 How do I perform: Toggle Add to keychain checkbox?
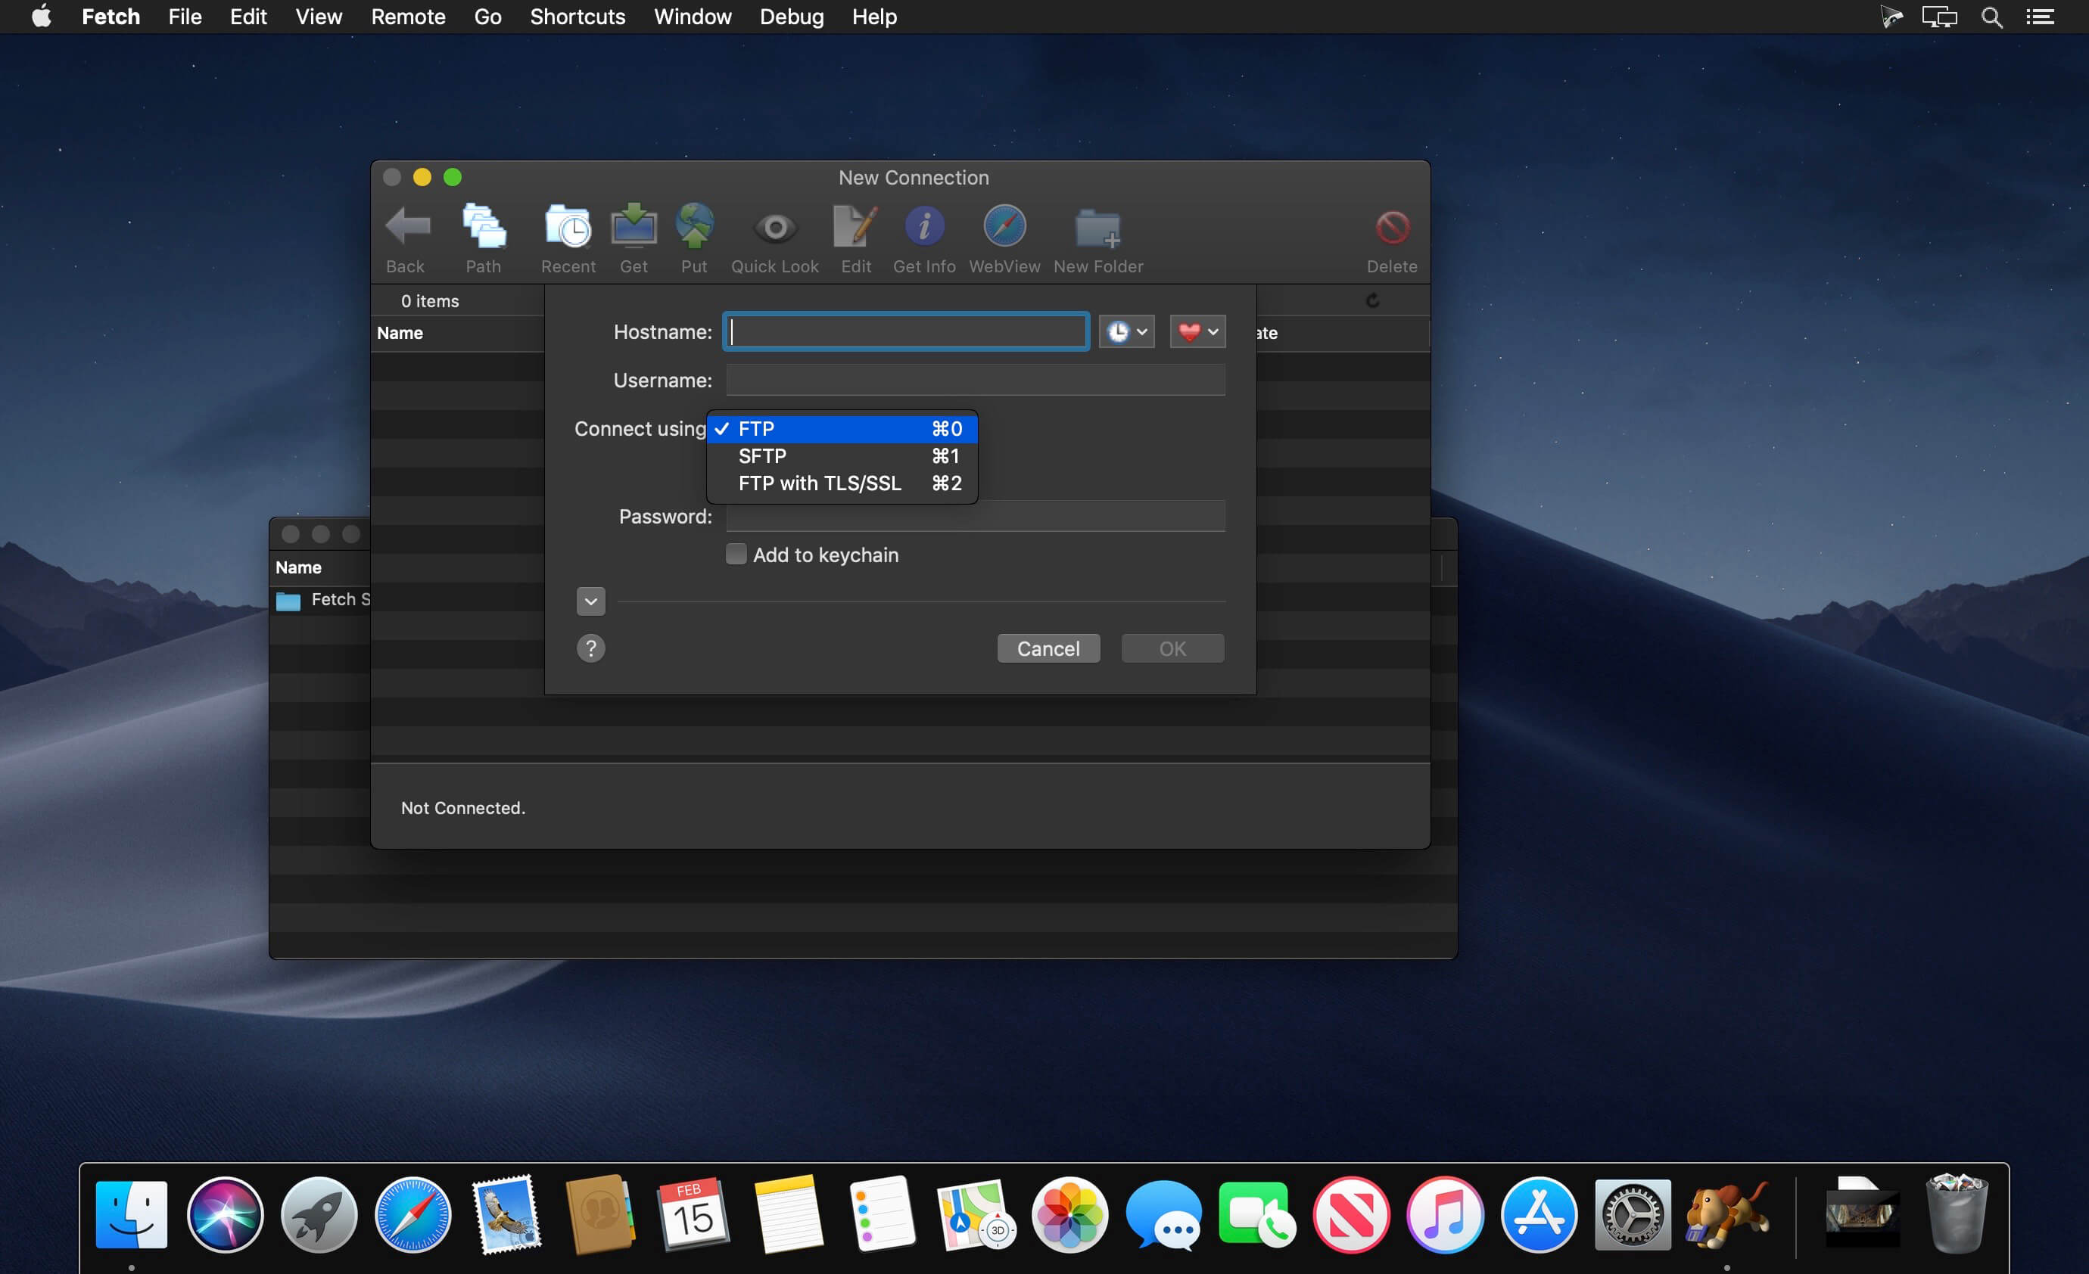coord(736,554)
